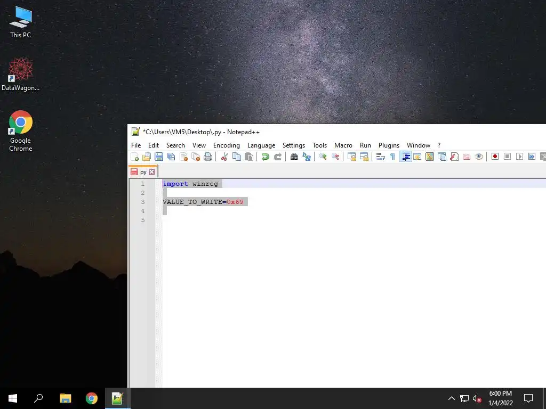Open the Windows Start menu
The height and width of the screenshot is (409, 546).
[13, 398]
